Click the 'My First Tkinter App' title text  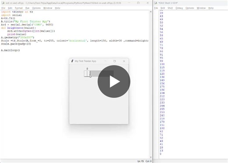click(x=85, y=61)
